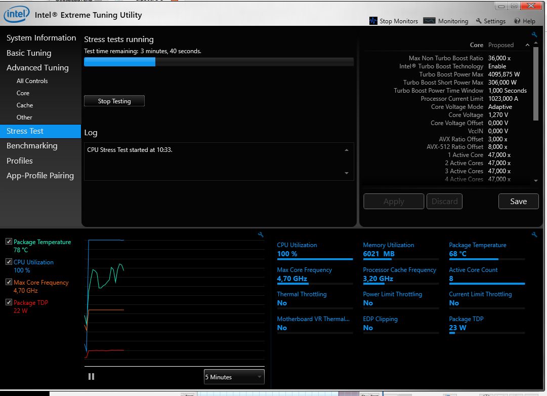Click the Settings wrench icon in header

479,21
